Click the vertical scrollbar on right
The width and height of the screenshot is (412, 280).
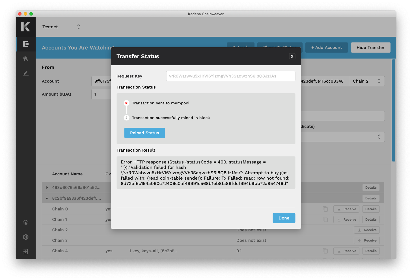point(393,110)
